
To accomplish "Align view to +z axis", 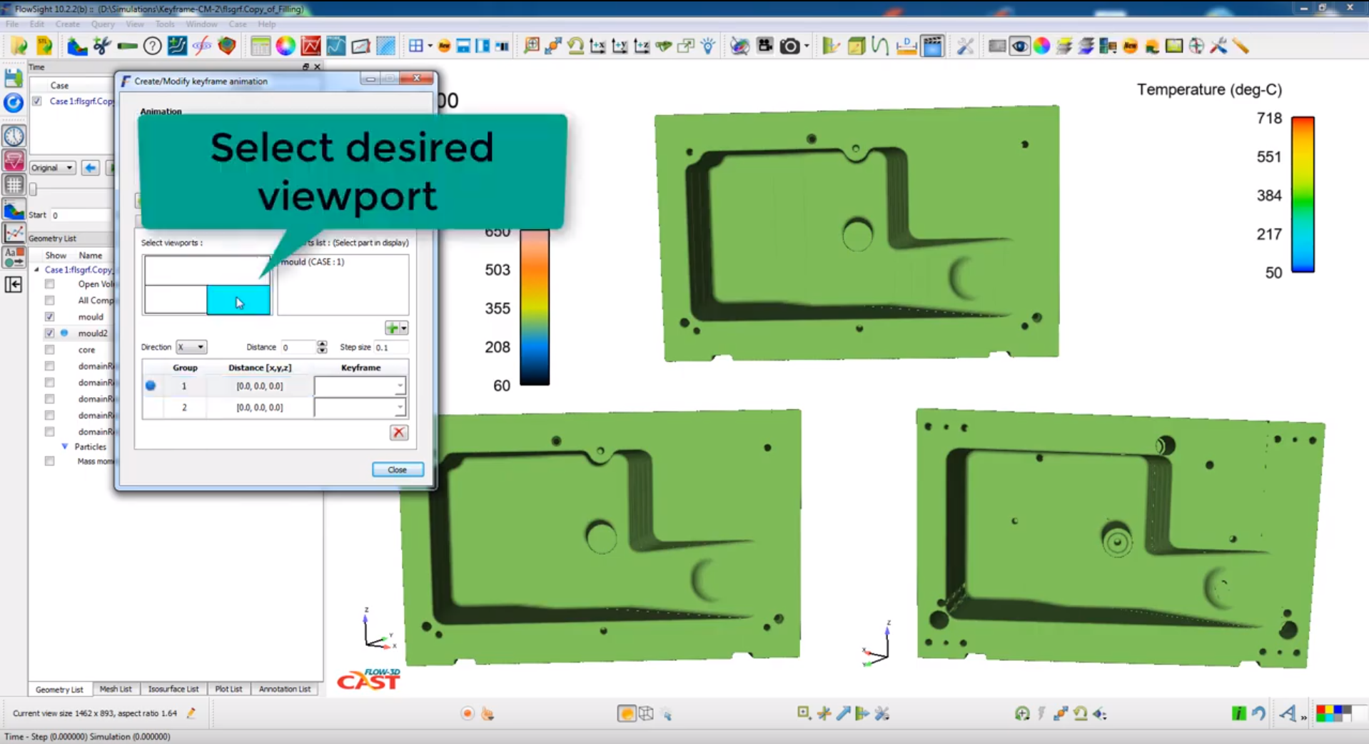I will pos(642,46).
